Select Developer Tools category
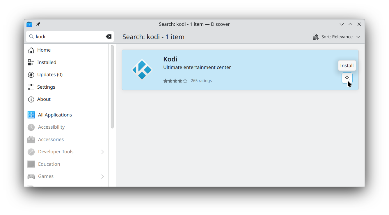The width and height of the screenshot is (389, 215). (67, 152)
